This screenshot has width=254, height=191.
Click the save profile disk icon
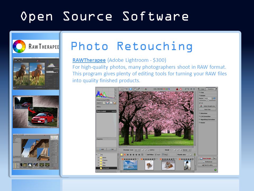[108, 103]
